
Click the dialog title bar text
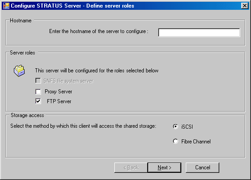(72, 6)
